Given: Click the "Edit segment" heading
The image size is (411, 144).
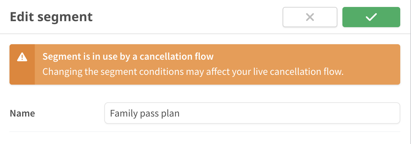Looking at the screenshot, I should [x=51, y=17].
